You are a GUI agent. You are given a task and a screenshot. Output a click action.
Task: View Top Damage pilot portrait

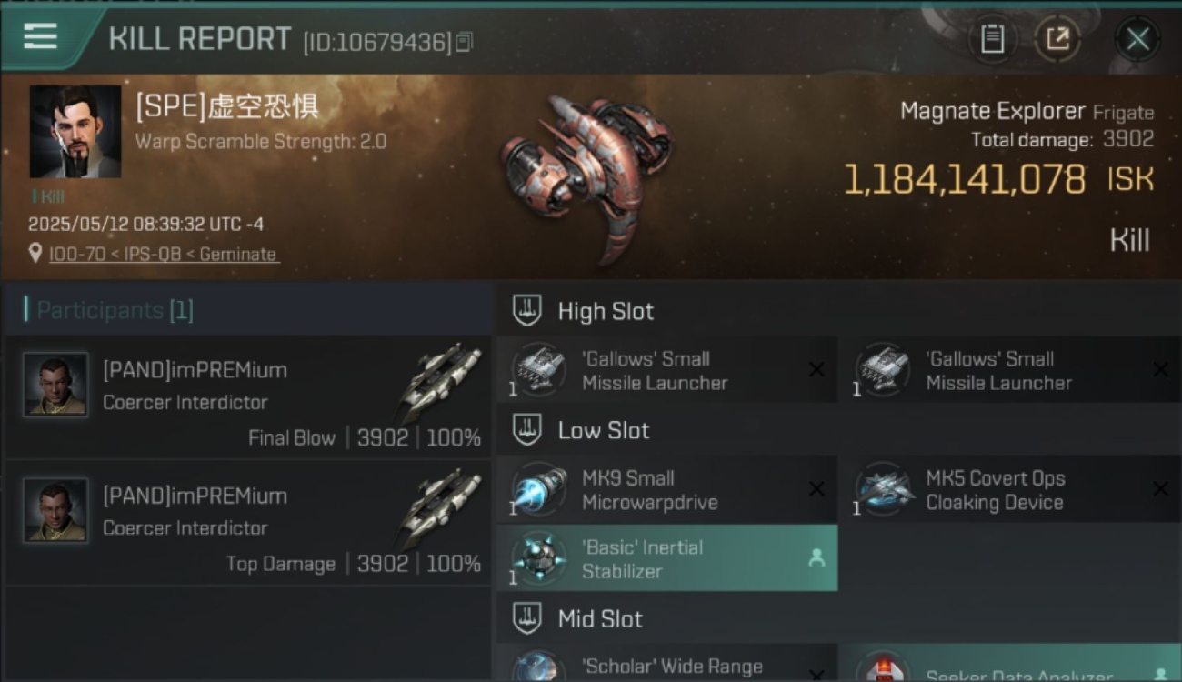(55, 510)
